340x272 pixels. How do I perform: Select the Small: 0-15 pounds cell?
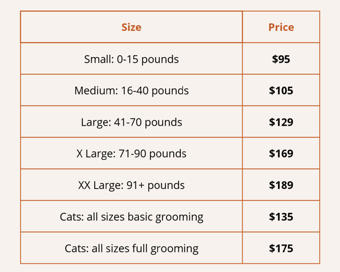(x=131, y=58)
